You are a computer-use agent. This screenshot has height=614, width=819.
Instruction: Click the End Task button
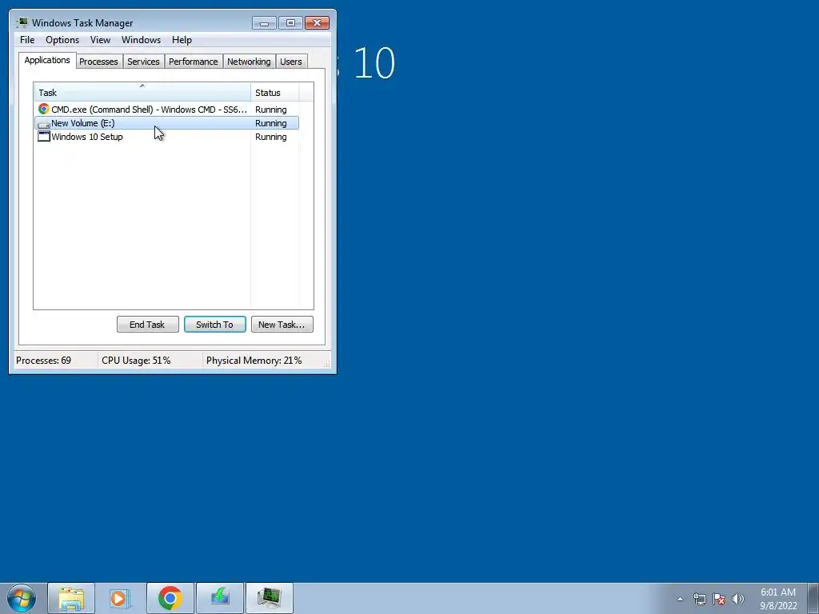point(147,325)
